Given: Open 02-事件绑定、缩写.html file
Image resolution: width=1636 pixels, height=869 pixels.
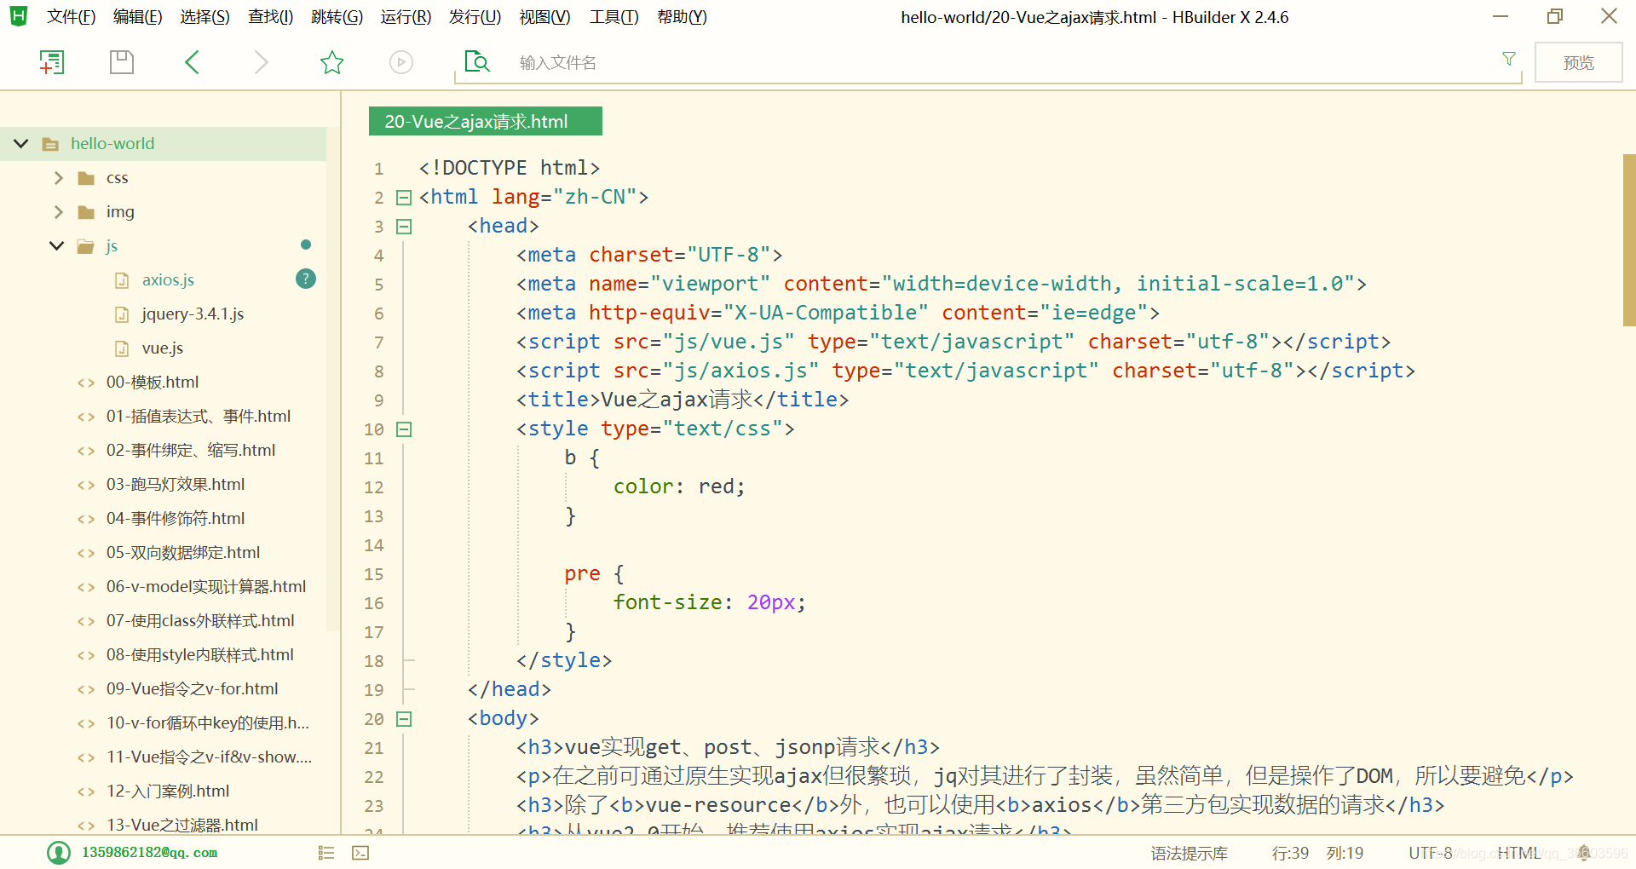Looking at the screenshot, I should 191,451.
